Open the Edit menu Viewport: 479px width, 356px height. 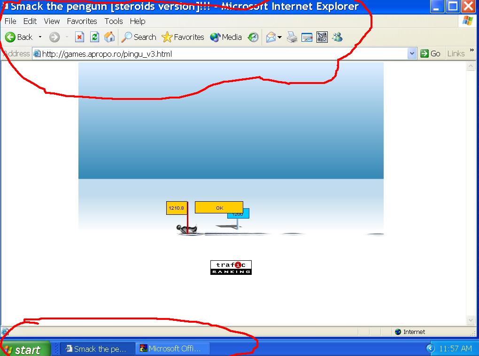click(30, 21)
